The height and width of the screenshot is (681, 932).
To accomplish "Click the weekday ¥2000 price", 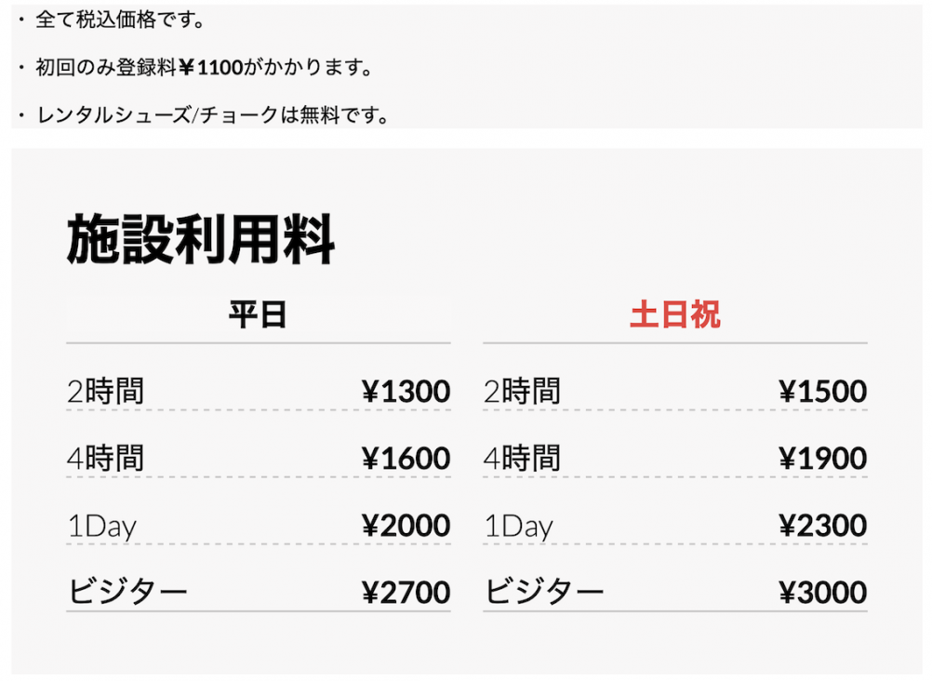I will coord(406,526).
